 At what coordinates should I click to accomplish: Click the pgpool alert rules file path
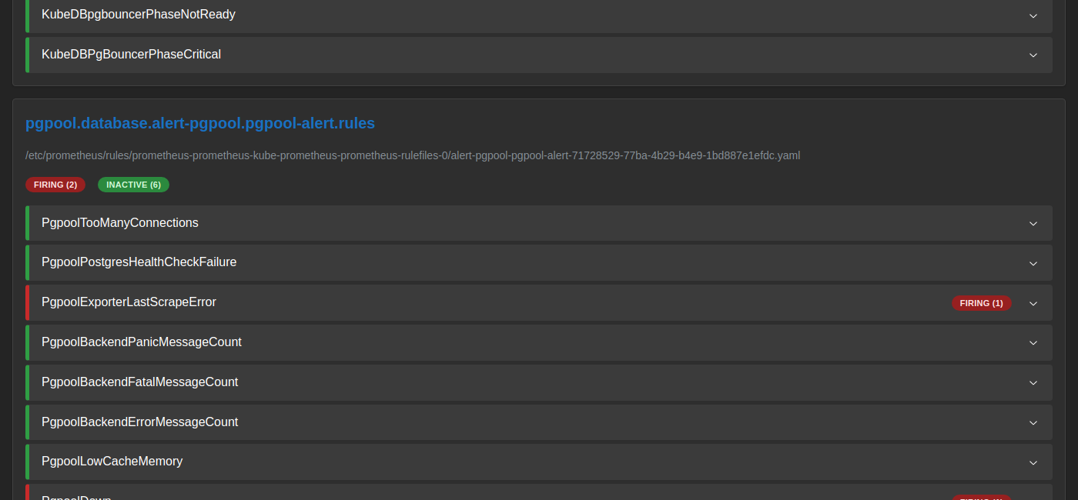pos(413,155)
